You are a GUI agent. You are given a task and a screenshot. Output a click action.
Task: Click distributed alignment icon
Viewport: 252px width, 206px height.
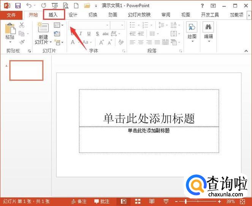point(165,42)
